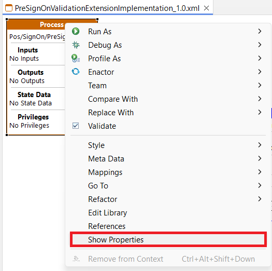This screenshot has height=271, width=272.
Task: Expand the Refactor submenu arrow
Action: [260, 199]
